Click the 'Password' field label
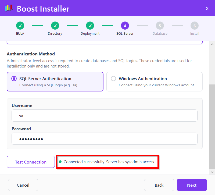 click(21, 129)
